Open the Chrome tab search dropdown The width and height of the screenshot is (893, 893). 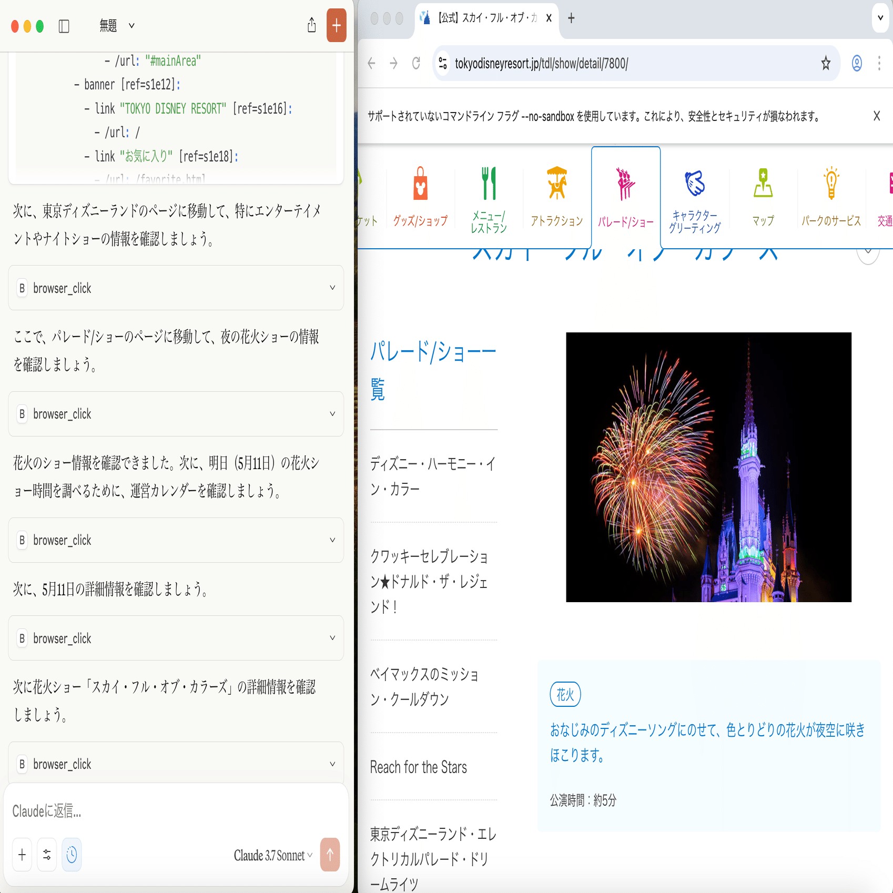(880, 18)
